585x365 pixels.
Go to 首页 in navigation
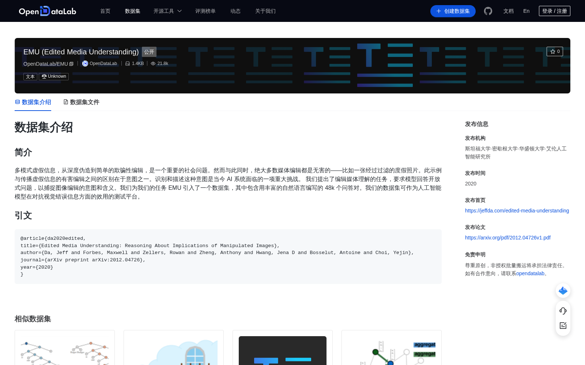tap(105, 11)
